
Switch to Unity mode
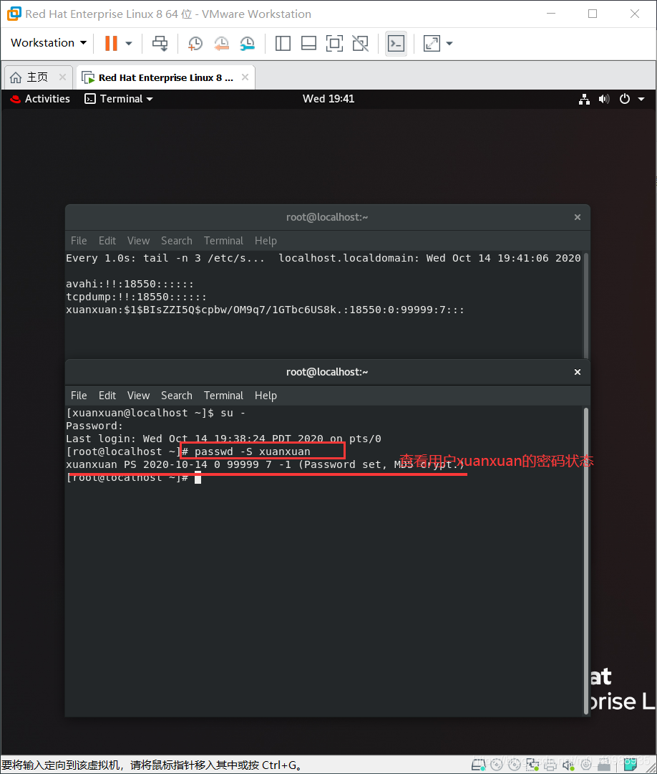coord(360,44)
